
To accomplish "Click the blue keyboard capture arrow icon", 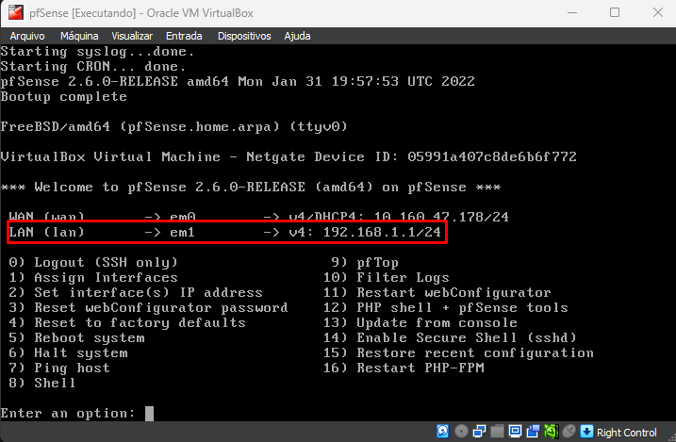I will point(586,432).
